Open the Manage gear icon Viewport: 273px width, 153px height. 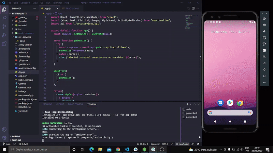coord(4,138)
